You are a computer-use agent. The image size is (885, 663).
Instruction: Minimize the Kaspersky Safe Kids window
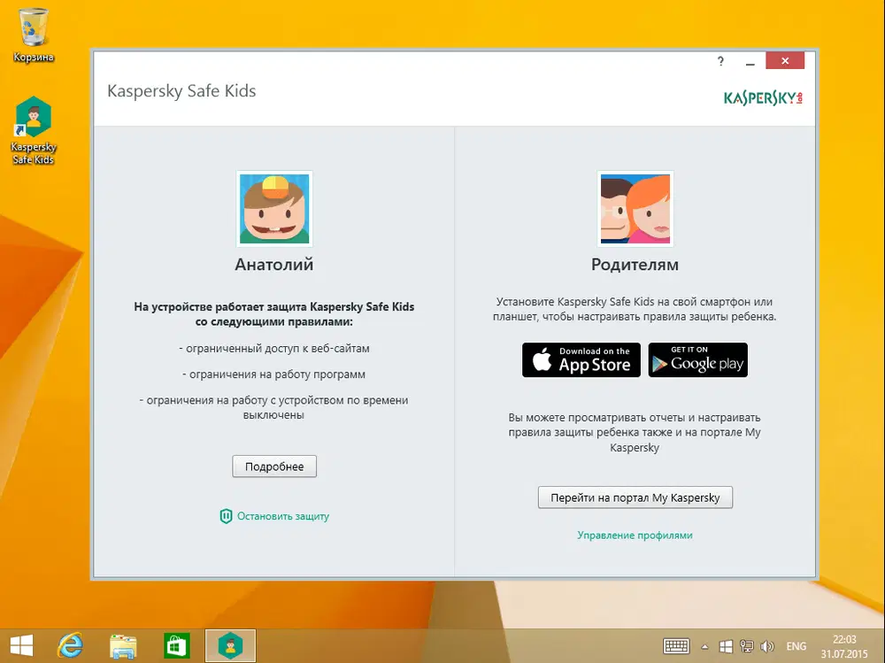coord(750,61)
